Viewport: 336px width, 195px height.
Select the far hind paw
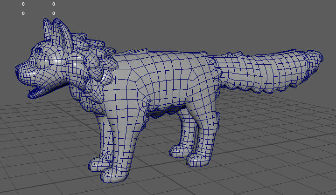[178, 150]
